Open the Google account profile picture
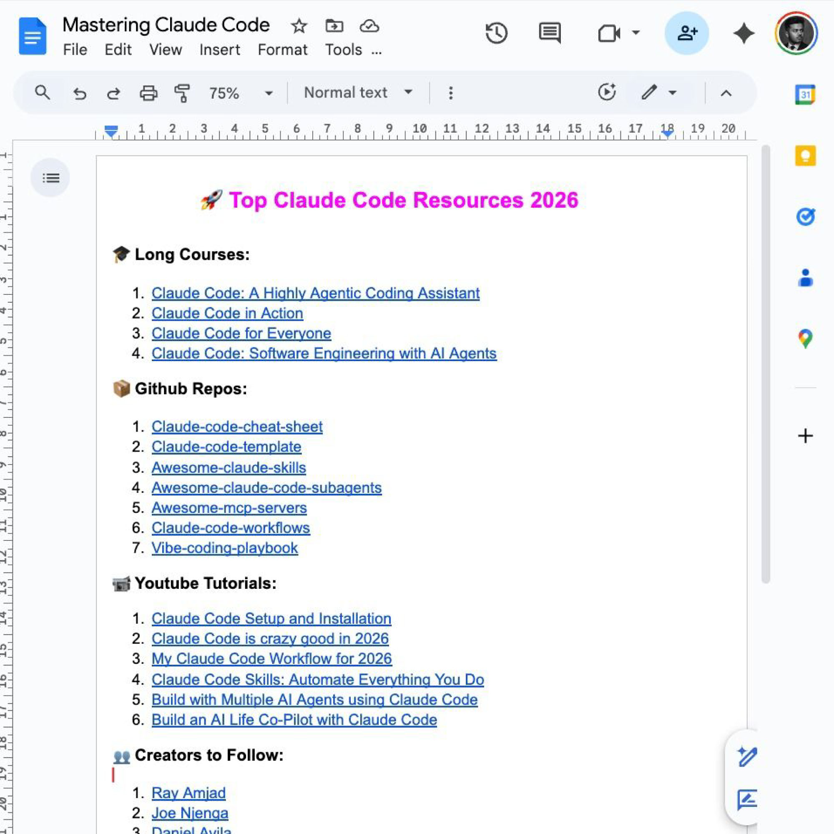Image resolution: width=834 pixels, height=834 pixels. pyautogui.click(x=796, y=33)
